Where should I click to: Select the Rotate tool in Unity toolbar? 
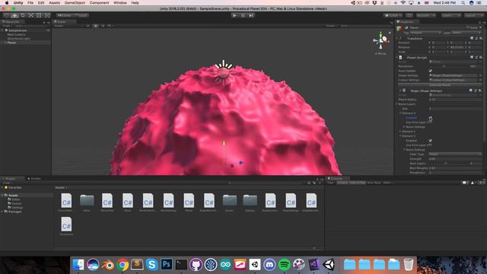tap(23, 15)
